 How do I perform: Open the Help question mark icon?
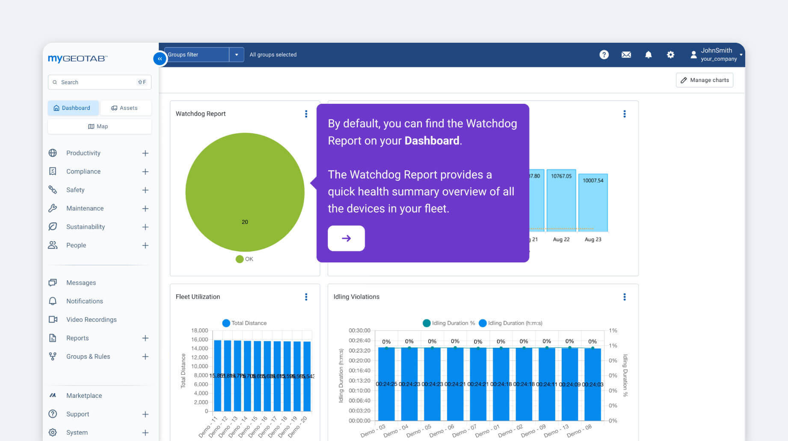click(x=604, y=55)
